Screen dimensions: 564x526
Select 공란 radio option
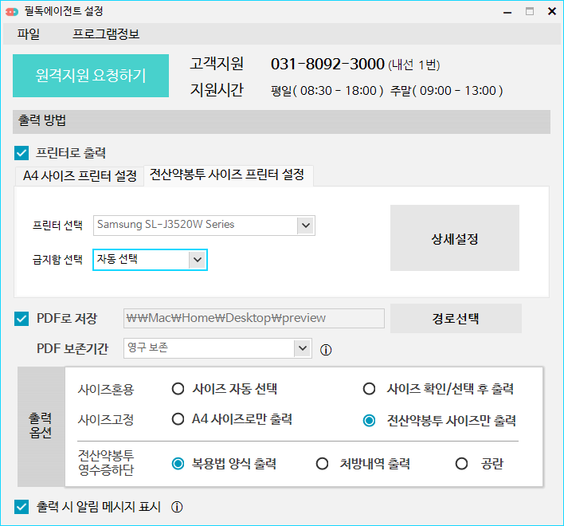tap(461, 464)
